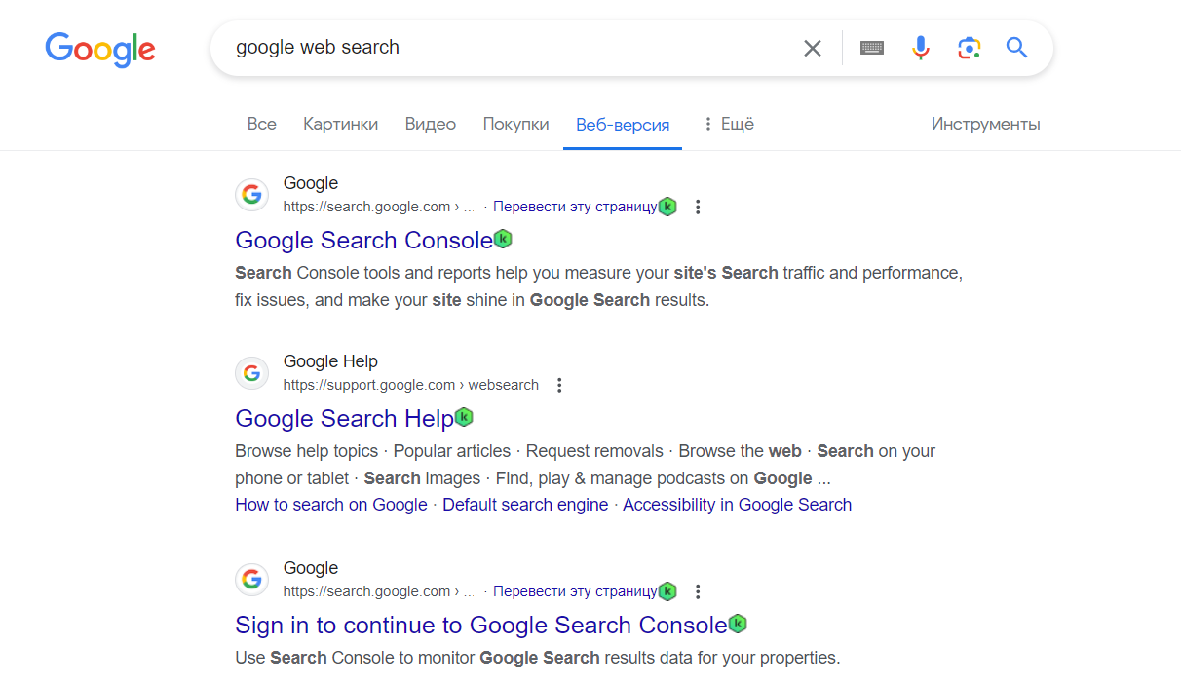The width and height of the screenshot is (1181, 683).
Task: Switch to the Картинки tab
Action: coord(340,124)
